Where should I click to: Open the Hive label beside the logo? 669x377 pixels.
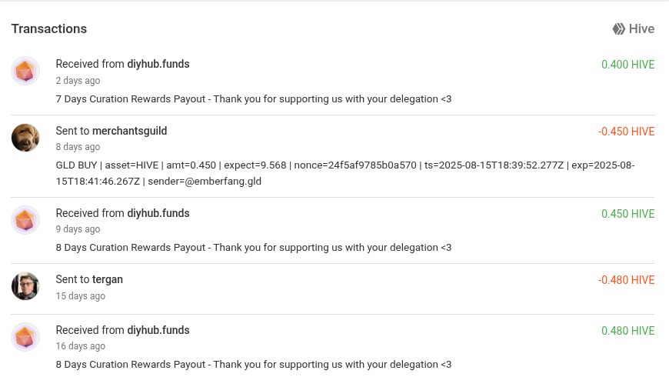[641, 29]
